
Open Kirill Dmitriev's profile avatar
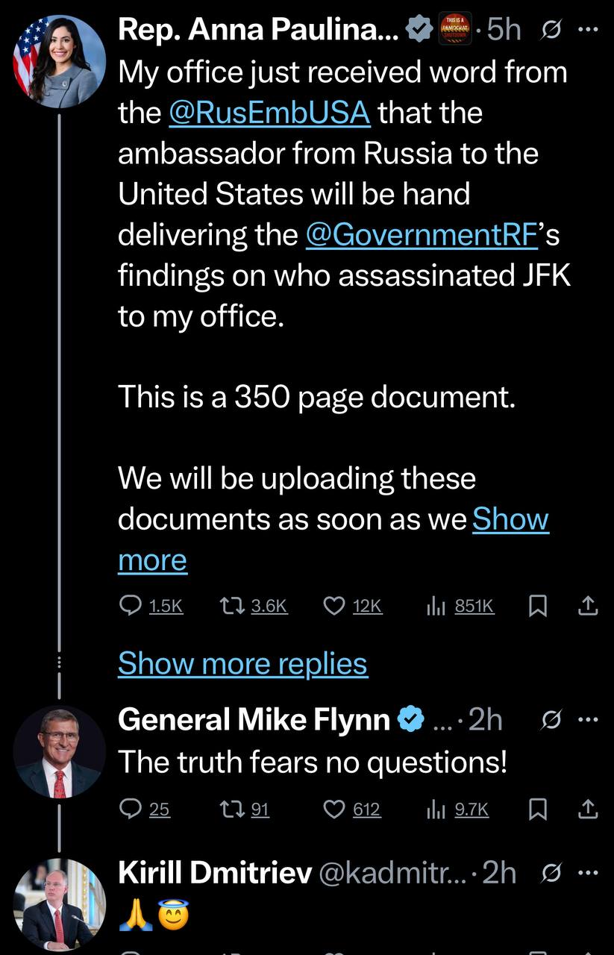[x=60, y=904]
